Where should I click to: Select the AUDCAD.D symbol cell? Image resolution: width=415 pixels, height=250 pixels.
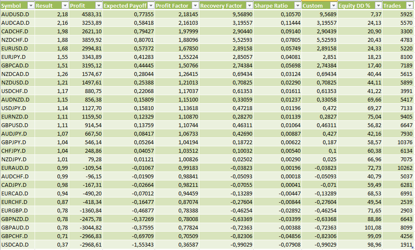click(18, 23)
